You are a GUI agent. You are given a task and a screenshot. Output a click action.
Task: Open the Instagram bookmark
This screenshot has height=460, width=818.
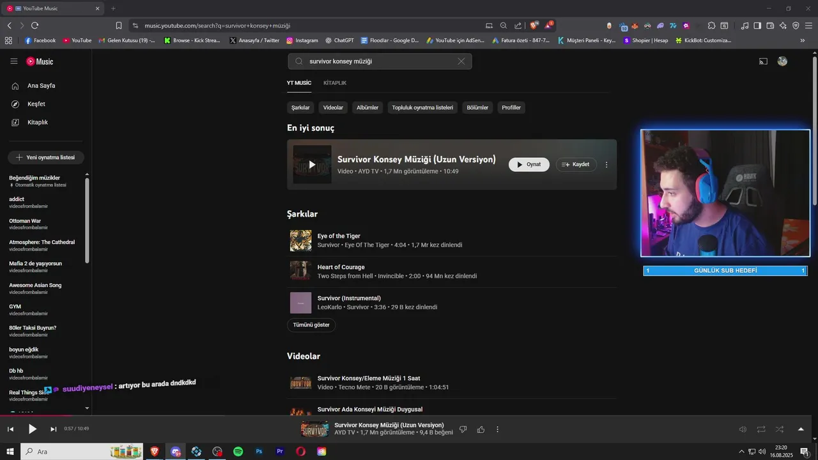[x=302, y=40]
